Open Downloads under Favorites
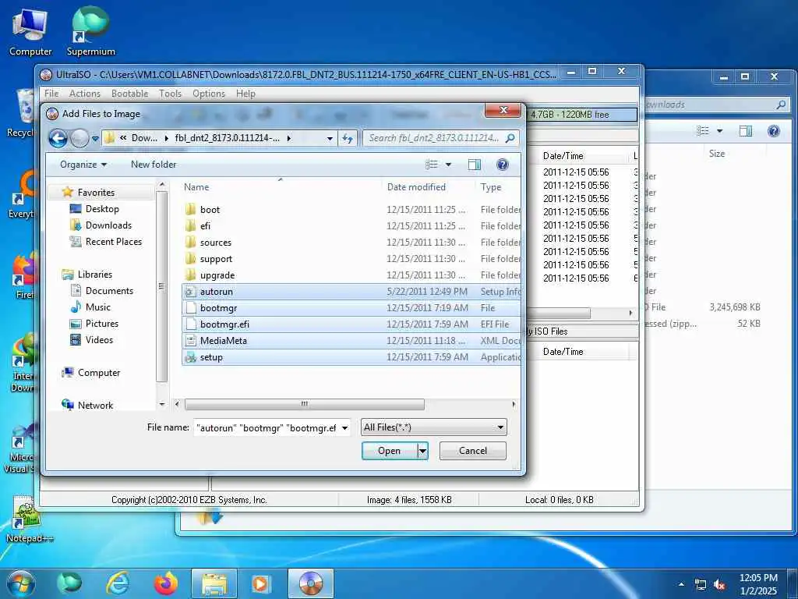798x599 pixels. [x=108, y=225]
